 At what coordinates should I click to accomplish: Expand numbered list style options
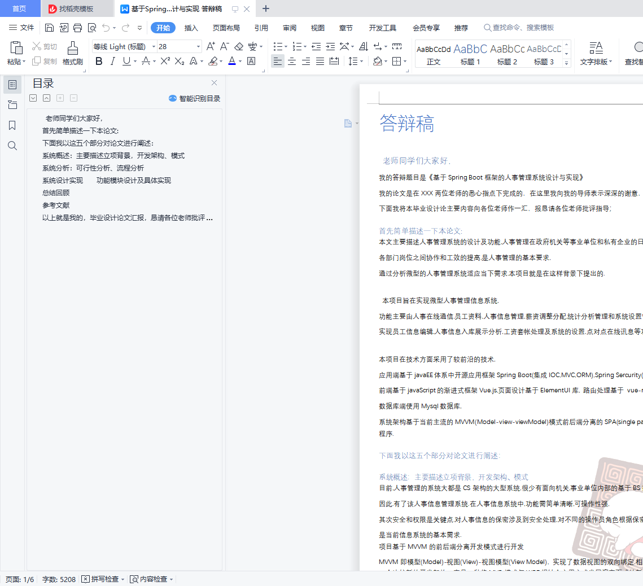coord(305,47)
